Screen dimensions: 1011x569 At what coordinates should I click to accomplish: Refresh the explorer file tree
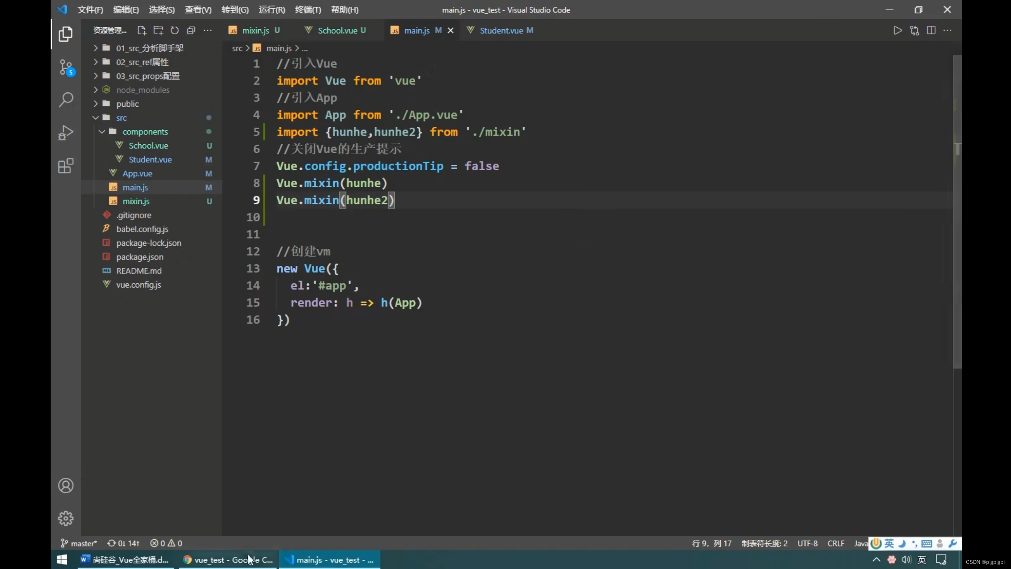(x=174, y=30)
